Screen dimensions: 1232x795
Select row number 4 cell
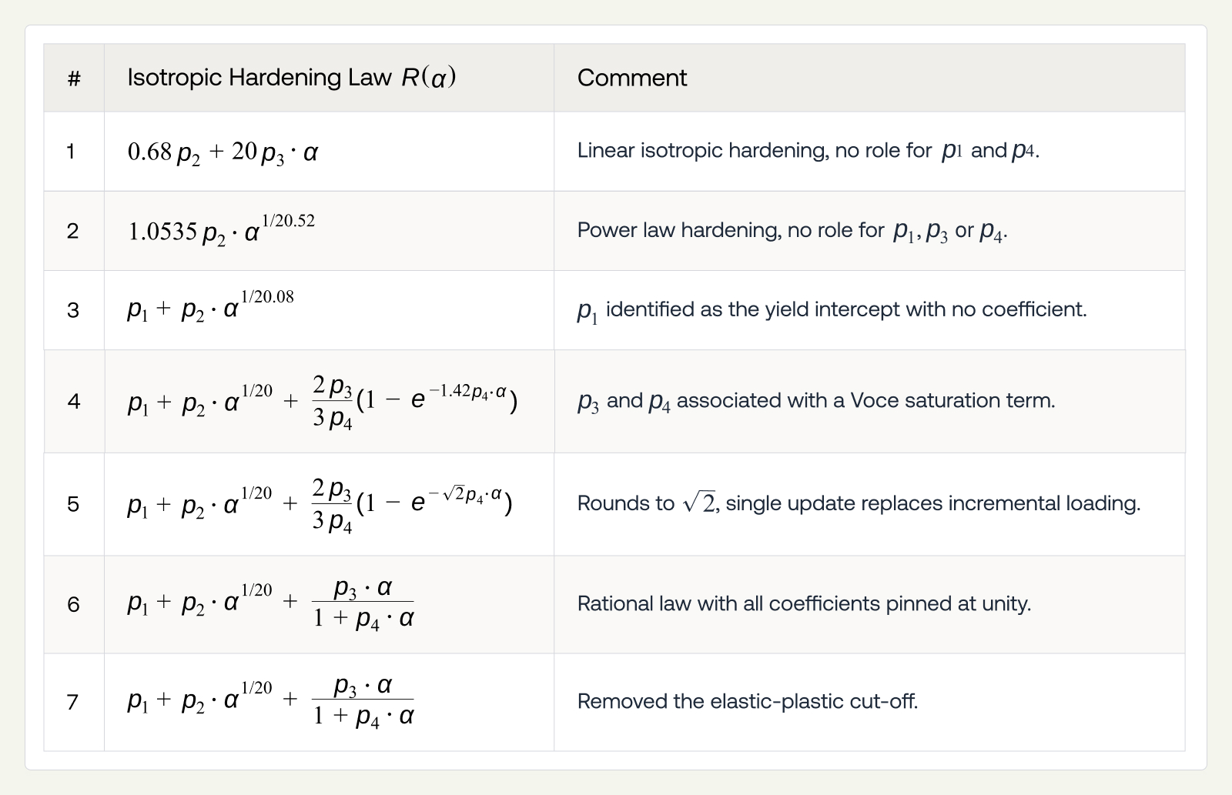74,401
